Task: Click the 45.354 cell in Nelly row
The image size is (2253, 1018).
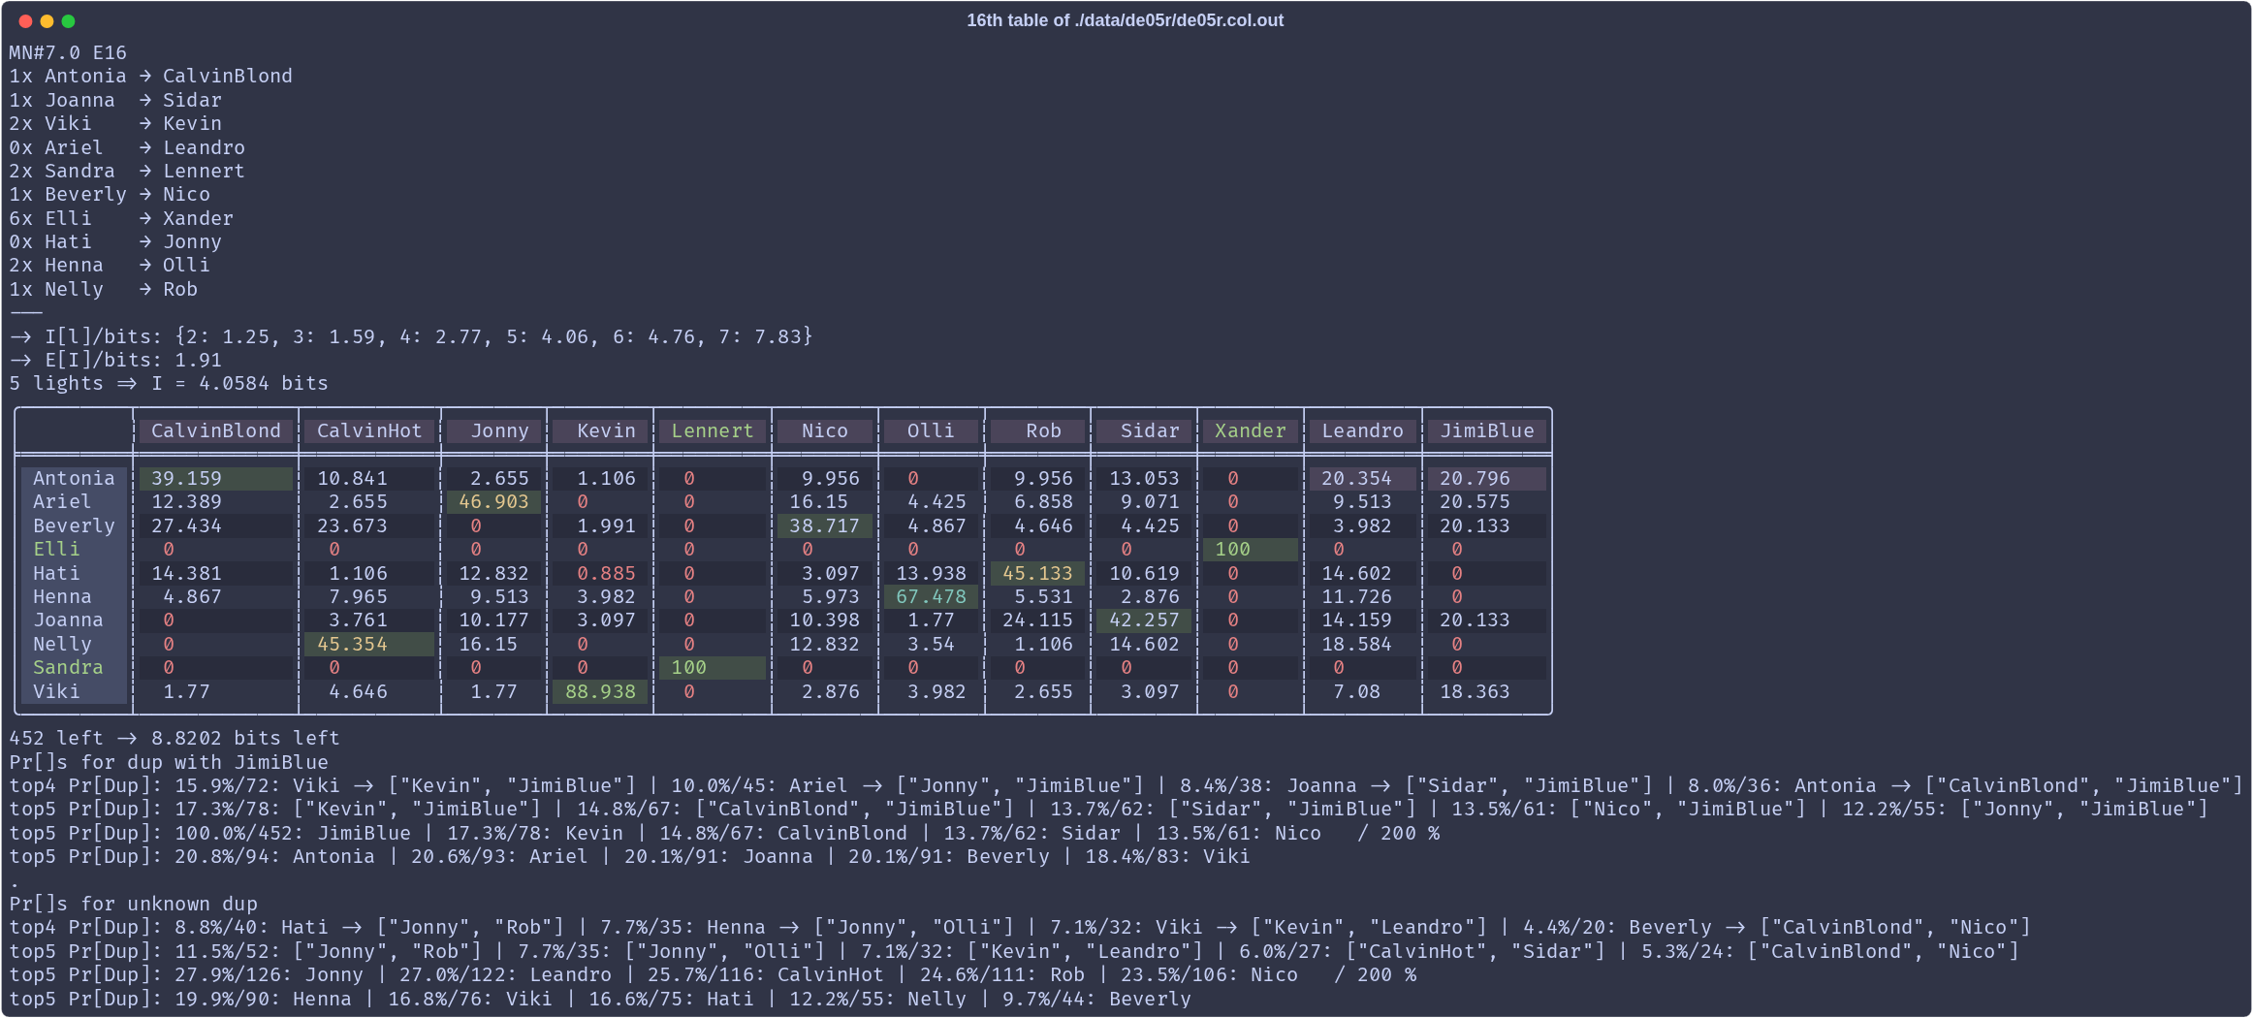Action: (352, 645)
